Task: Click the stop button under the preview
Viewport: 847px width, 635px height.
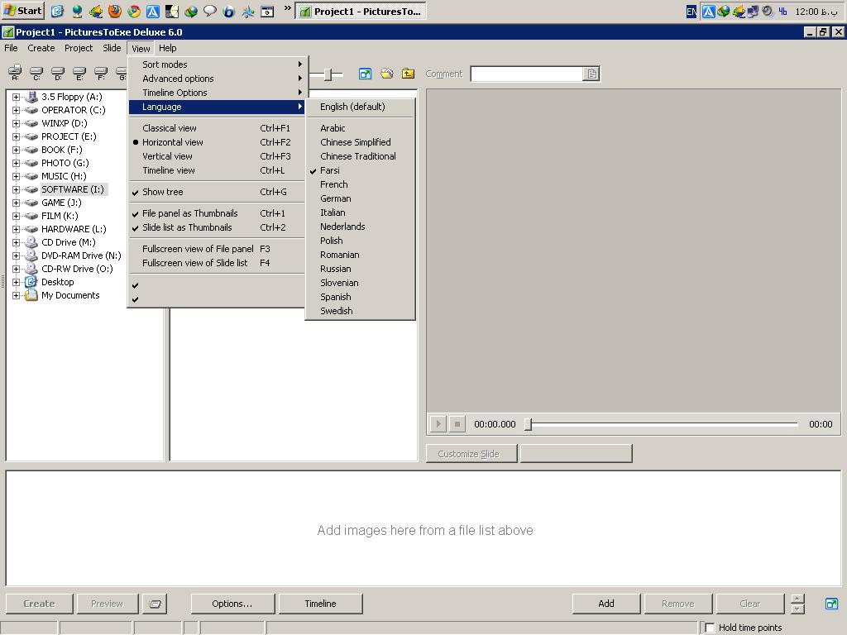Action: 457,424
